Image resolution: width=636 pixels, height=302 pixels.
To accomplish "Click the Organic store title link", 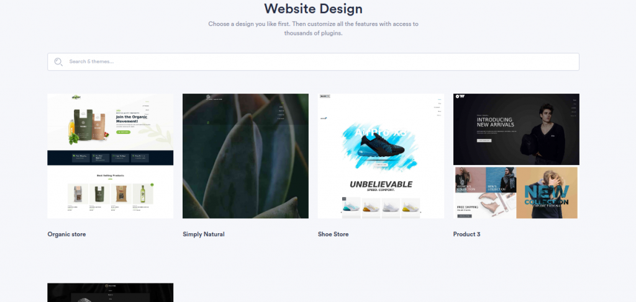I will click(x=66, y=234).
